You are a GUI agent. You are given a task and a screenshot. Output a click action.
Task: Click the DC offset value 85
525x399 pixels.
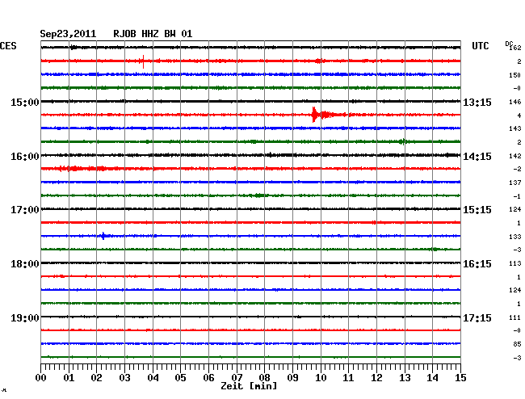tap(517, 344)
